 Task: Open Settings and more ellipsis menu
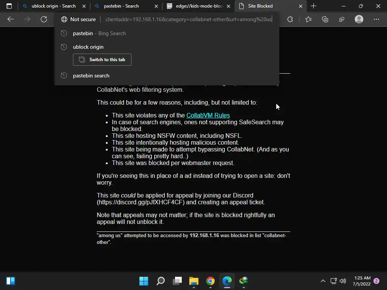tap(376, 19)
